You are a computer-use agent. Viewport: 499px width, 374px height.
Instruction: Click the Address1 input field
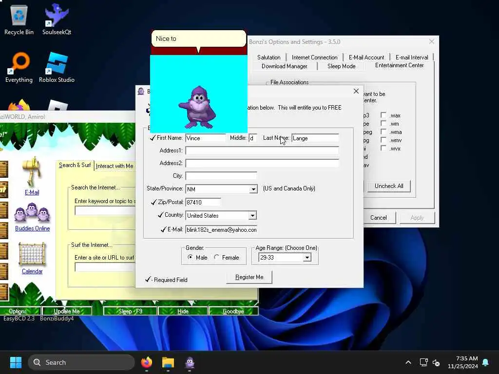tap(262, 150)
